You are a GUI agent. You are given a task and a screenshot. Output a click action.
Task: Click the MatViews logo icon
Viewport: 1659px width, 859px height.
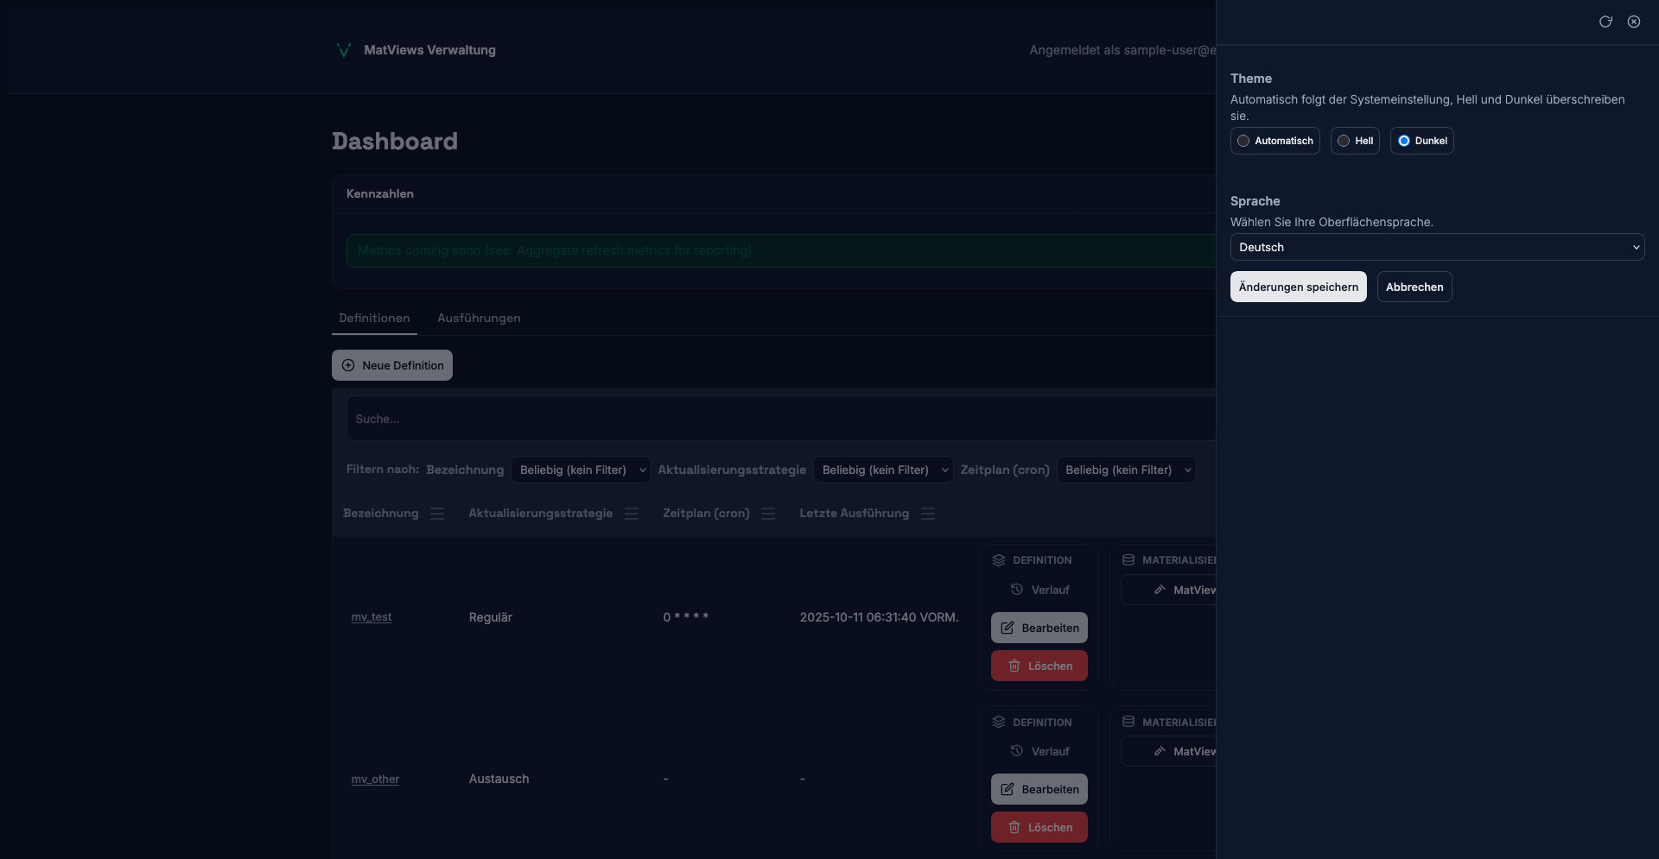(344, 50)
